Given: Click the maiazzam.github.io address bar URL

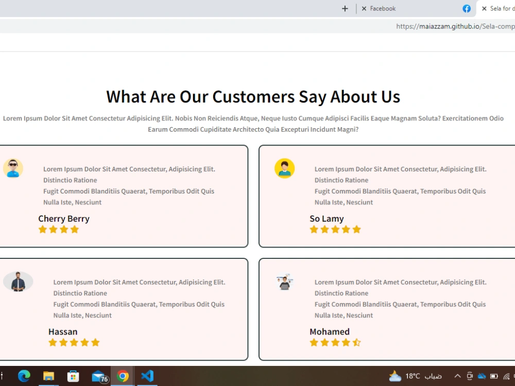Looking at the screenshot, I should (x=455, y=26).
